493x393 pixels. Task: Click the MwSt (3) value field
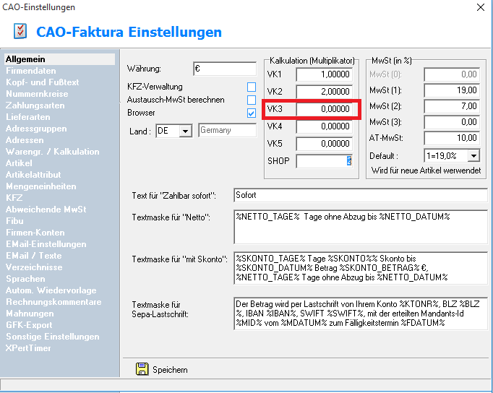452,122
